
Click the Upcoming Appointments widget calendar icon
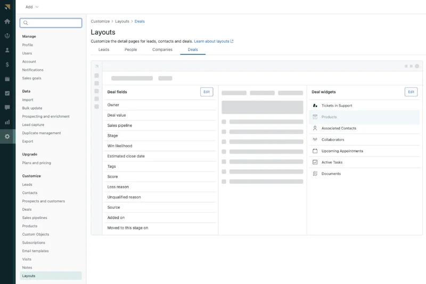[x=315, y=151]
